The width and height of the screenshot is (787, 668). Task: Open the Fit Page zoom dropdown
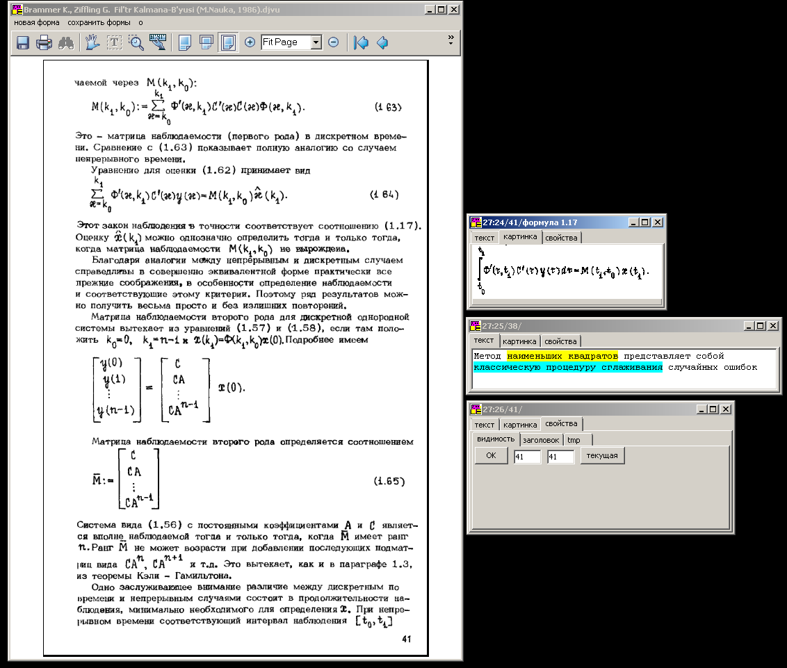pyautogui.click(x=316, y=42)
